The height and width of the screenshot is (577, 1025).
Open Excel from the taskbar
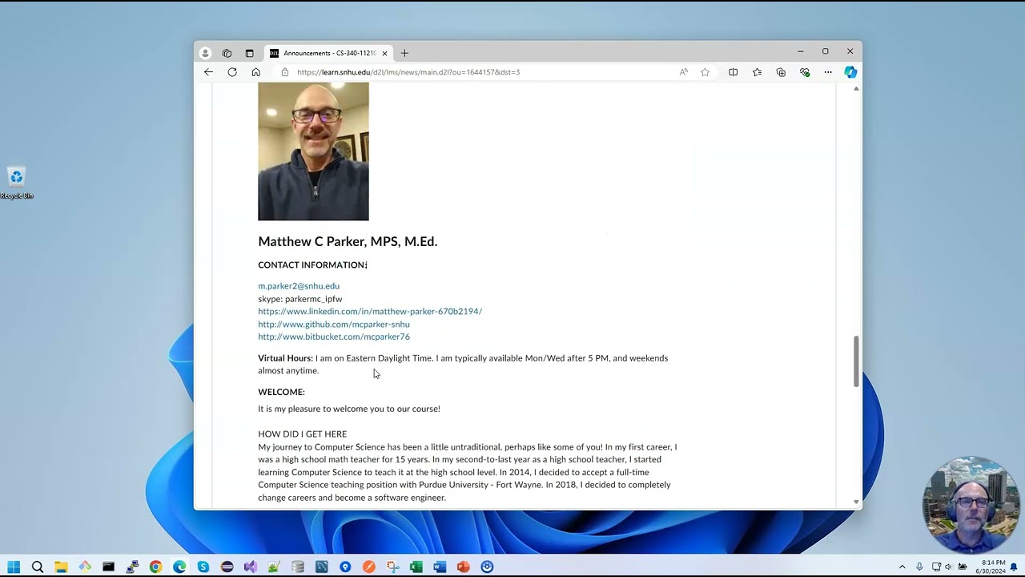pyautogui.click(x=416, y=567)
